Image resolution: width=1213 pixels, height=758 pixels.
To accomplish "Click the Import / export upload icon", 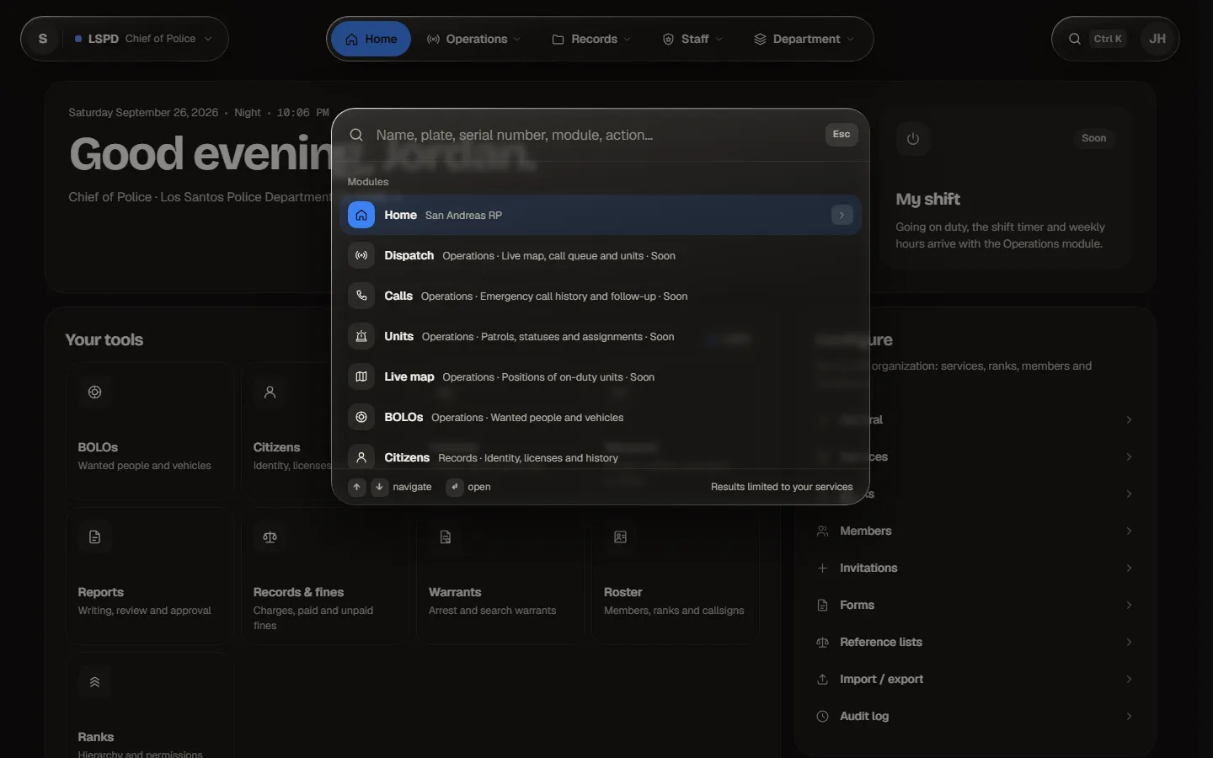I will [x=823, y=679].
